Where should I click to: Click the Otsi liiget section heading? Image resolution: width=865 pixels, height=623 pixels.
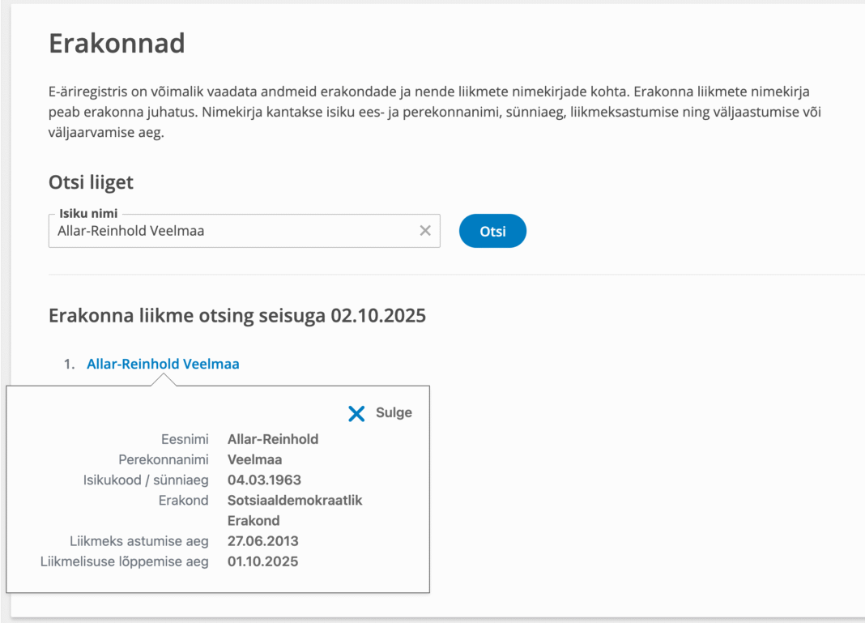[x=91, y=182]
